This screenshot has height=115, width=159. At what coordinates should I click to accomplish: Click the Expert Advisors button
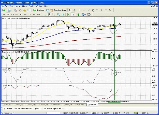coord(58,10)
